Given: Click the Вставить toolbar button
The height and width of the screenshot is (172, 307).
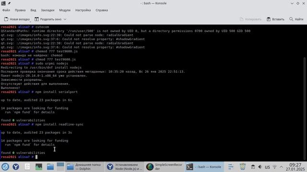Looking at the screenshot, I should (x=275, y=19).
